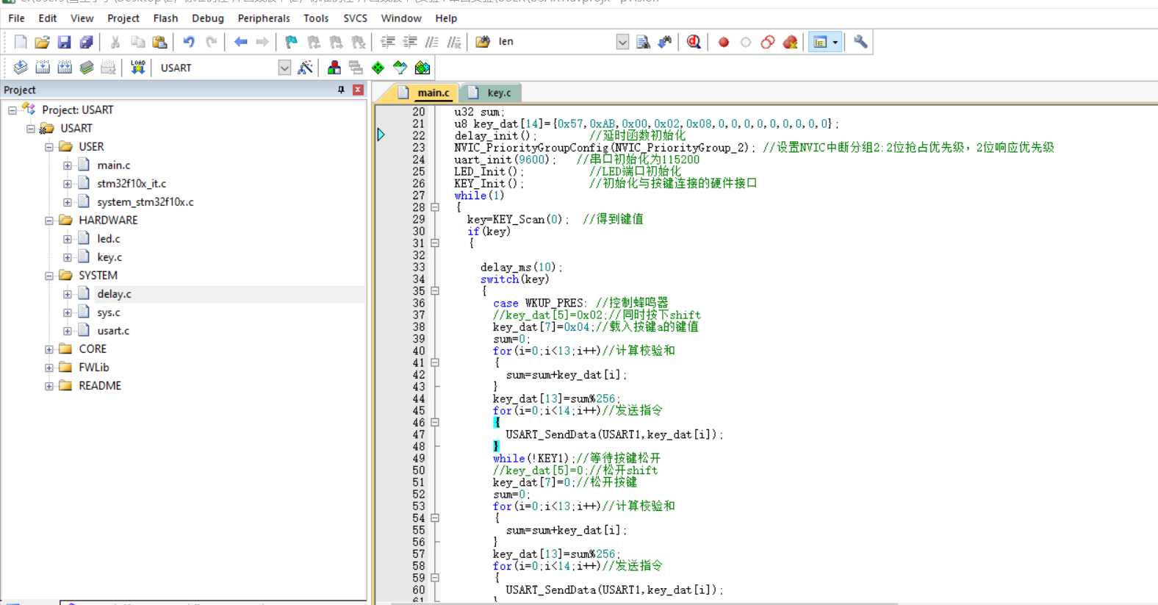
Task: Open the Window menu
Action: (x=401, y=18)
